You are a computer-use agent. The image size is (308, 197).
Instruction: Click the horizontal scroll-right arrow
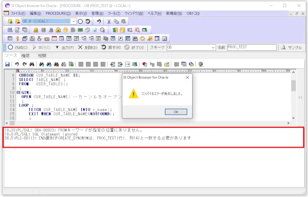coord(288,123)
